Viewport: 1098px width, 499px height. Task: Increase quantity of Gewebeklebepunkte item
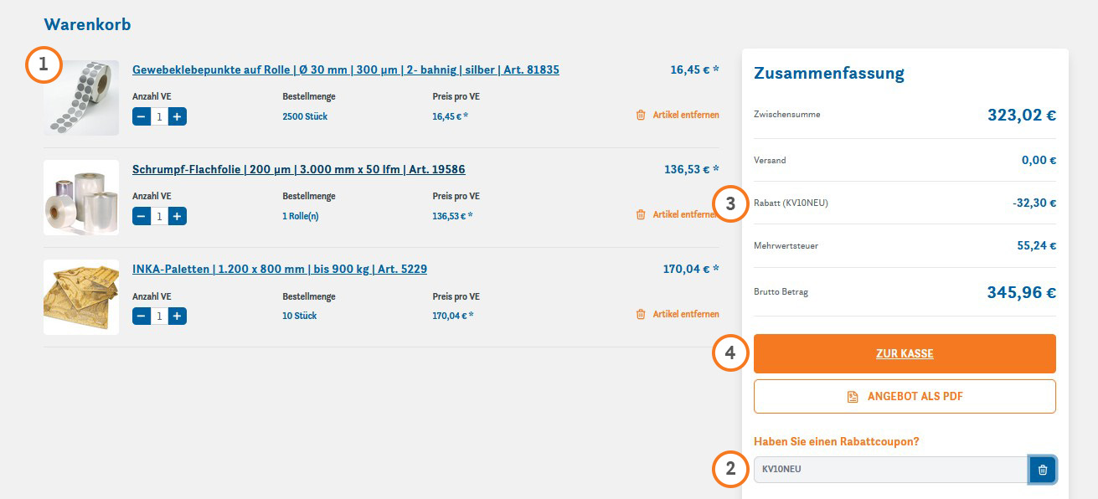click(x=177, y=116)
